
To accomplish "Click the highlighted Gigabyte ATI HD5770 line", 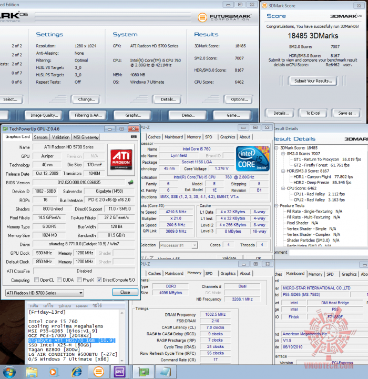I will point(71,341).
